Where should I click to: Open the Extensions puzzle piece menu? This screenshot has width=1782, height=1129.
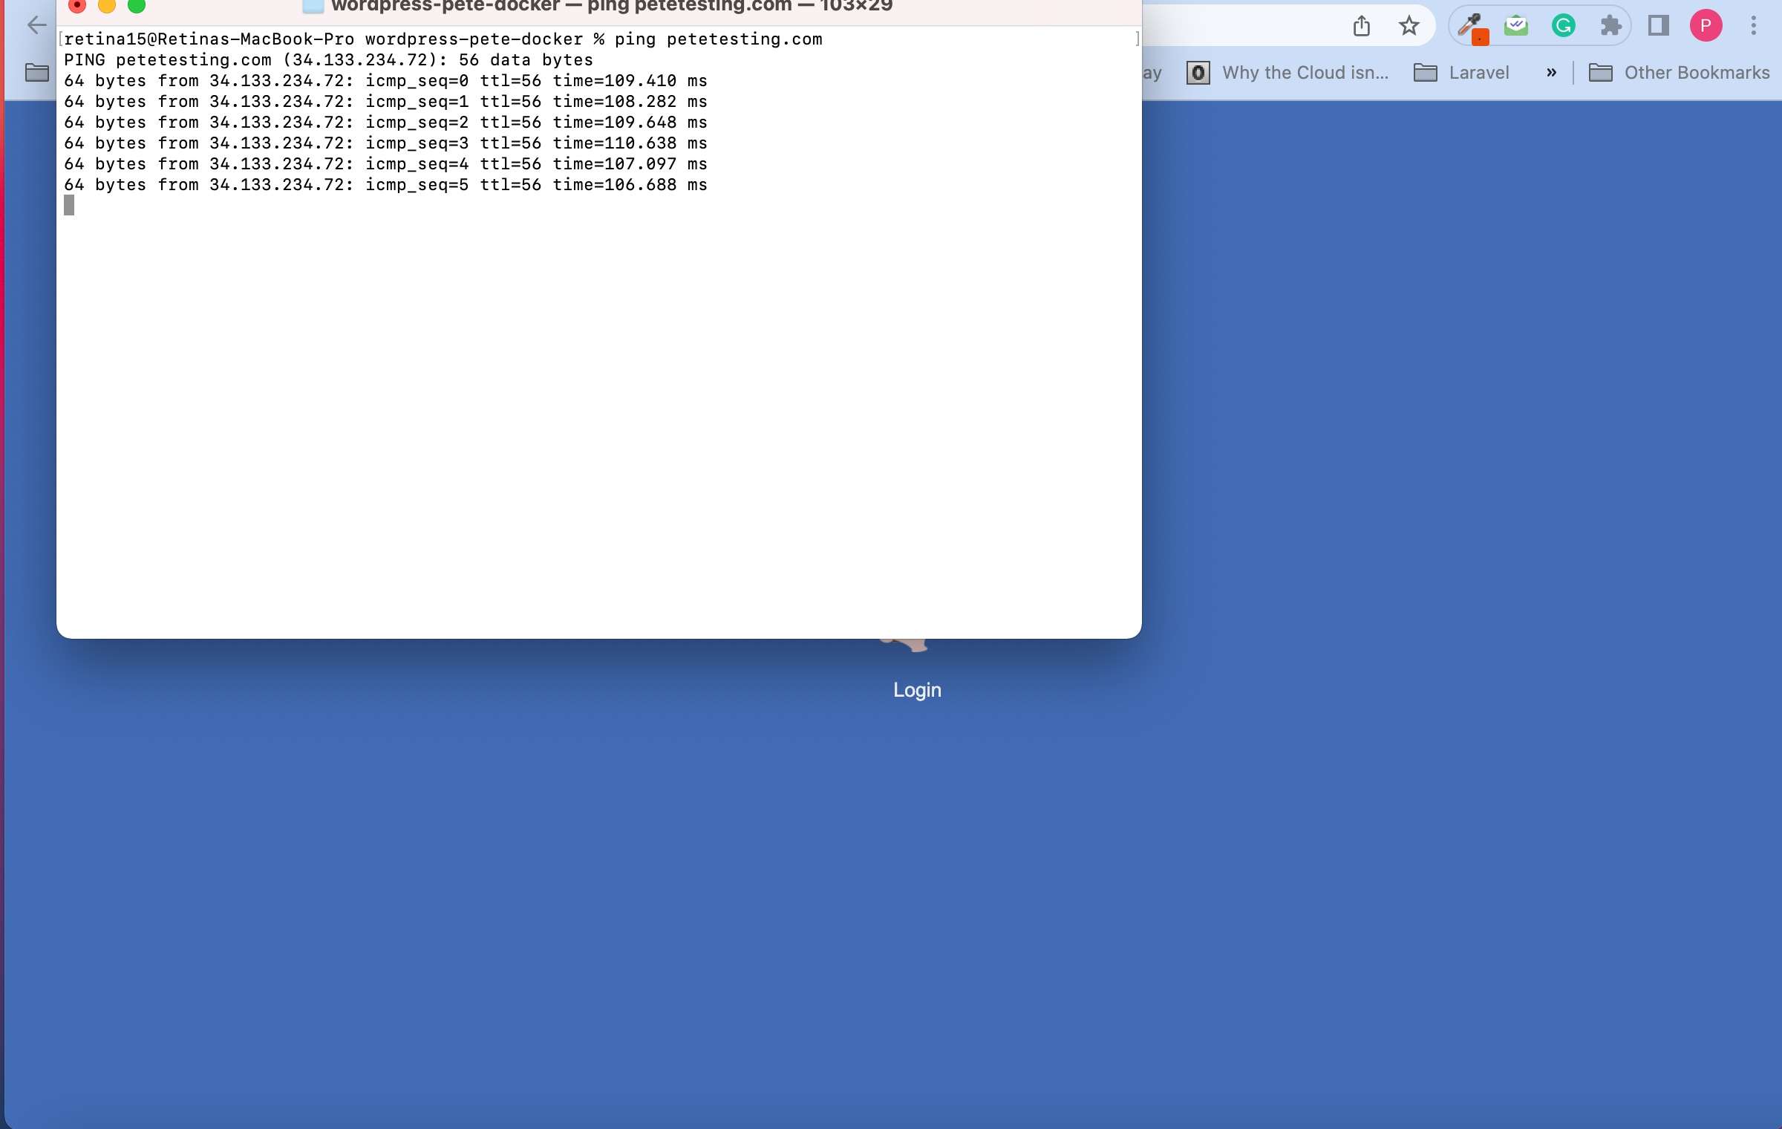pos(1610,26)
